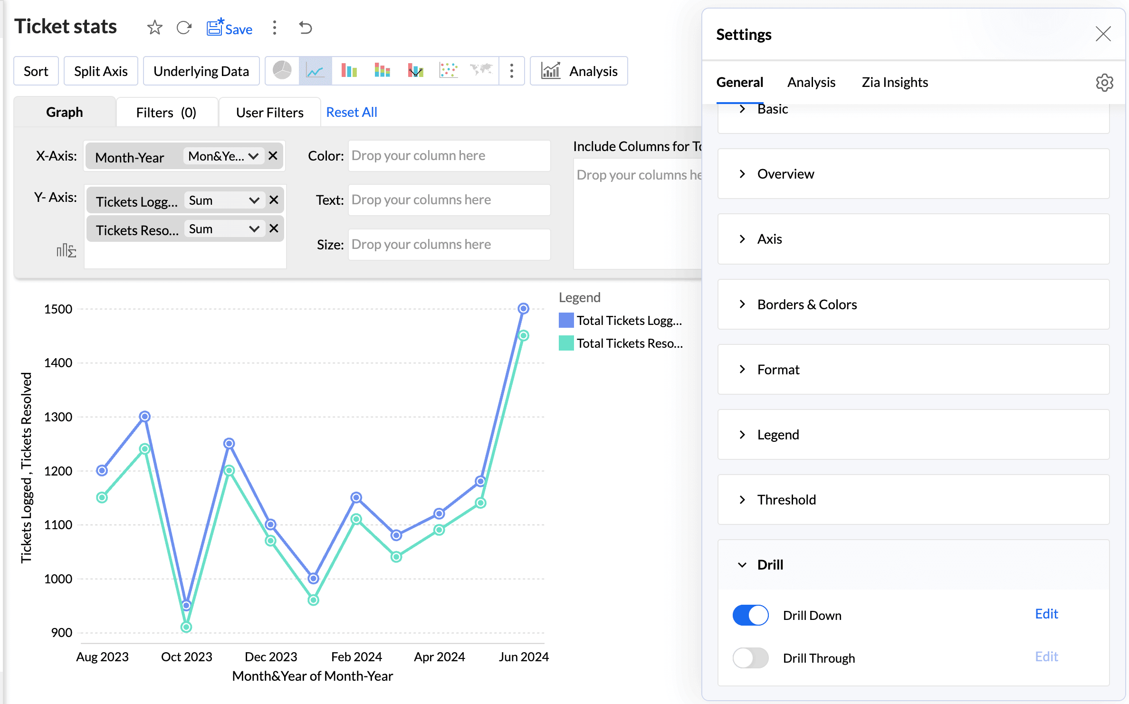Click the Reset All link
This screenshot has width=1129, height=704.
click(x=351, y=113)
